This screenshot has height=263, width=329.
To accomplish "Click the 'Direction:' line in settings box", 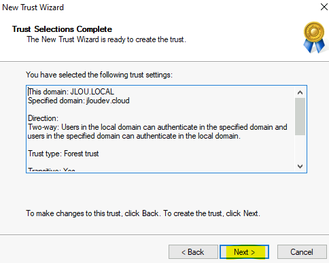I will 43,118.
